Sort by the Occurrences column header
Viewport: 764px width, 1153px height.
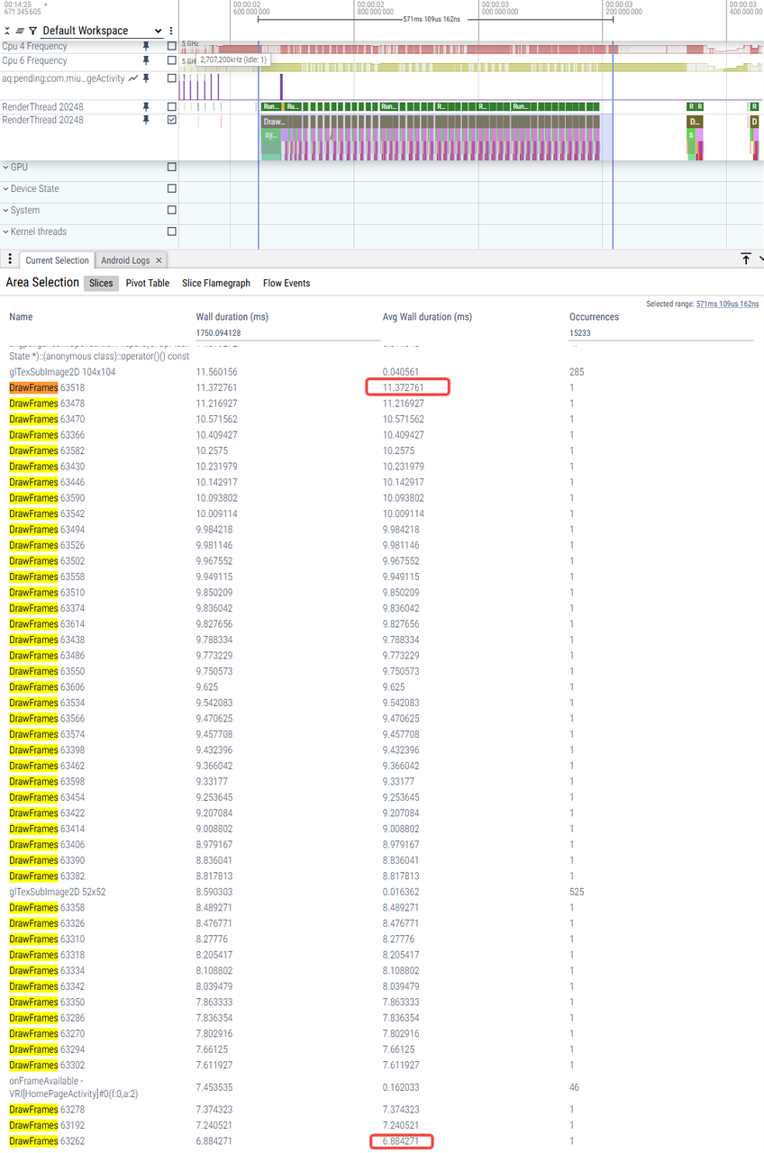pos(595,317)
